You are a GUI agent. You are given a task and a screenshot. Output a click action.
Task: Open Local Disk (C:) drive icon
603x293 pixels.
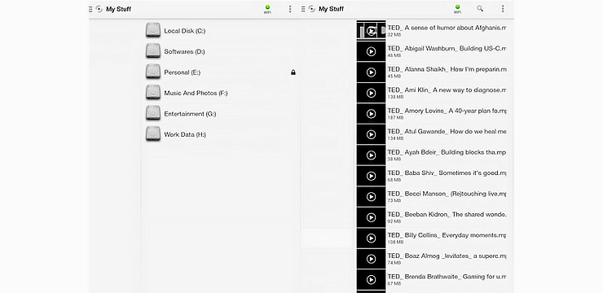click(153, 30)
